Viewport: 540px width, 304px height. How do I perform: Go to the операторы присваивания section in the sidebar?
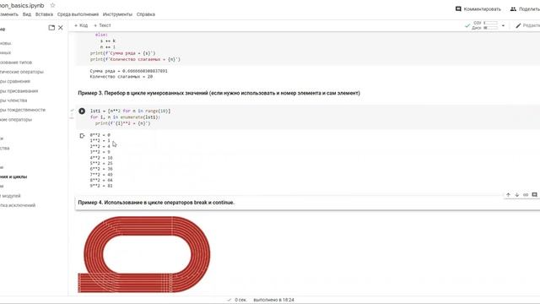[x=19, y=91]
